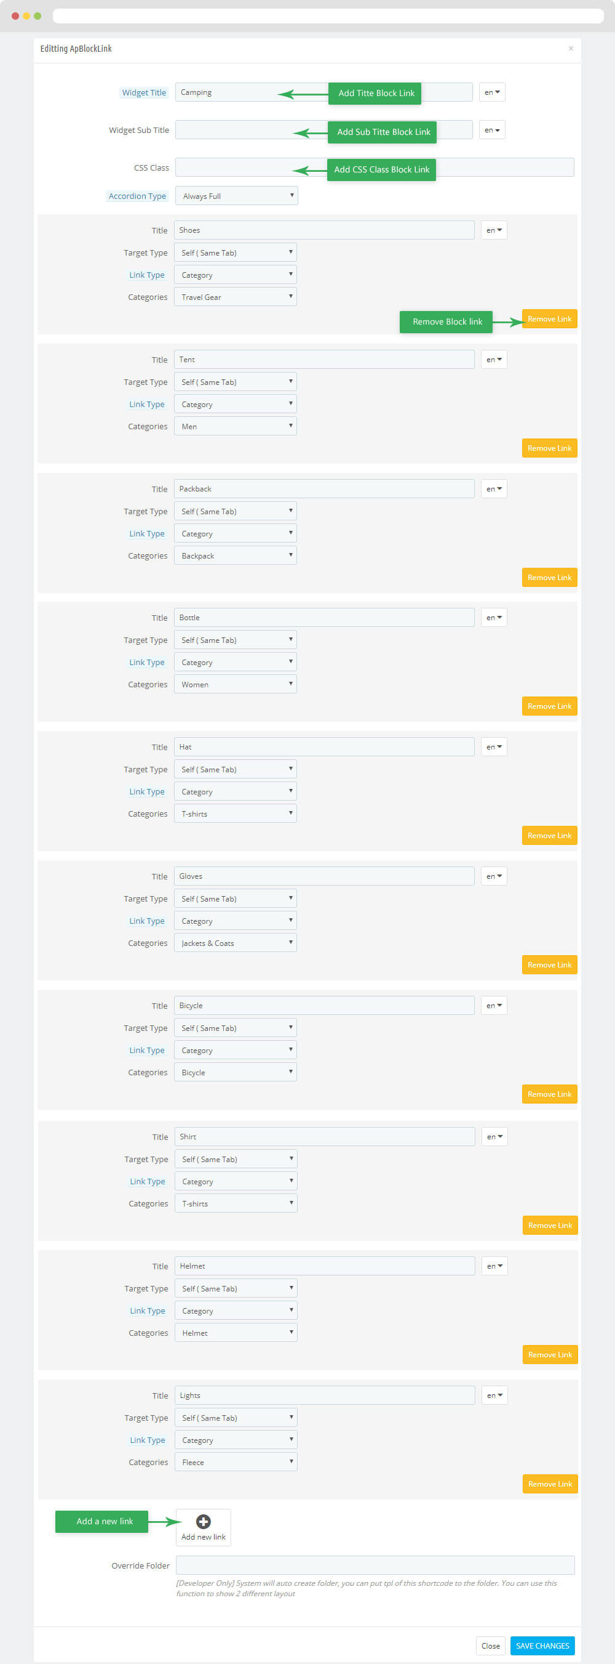Click the Override Folder text field
The image size is (615, 1664).
click(x=375, y=1565)
